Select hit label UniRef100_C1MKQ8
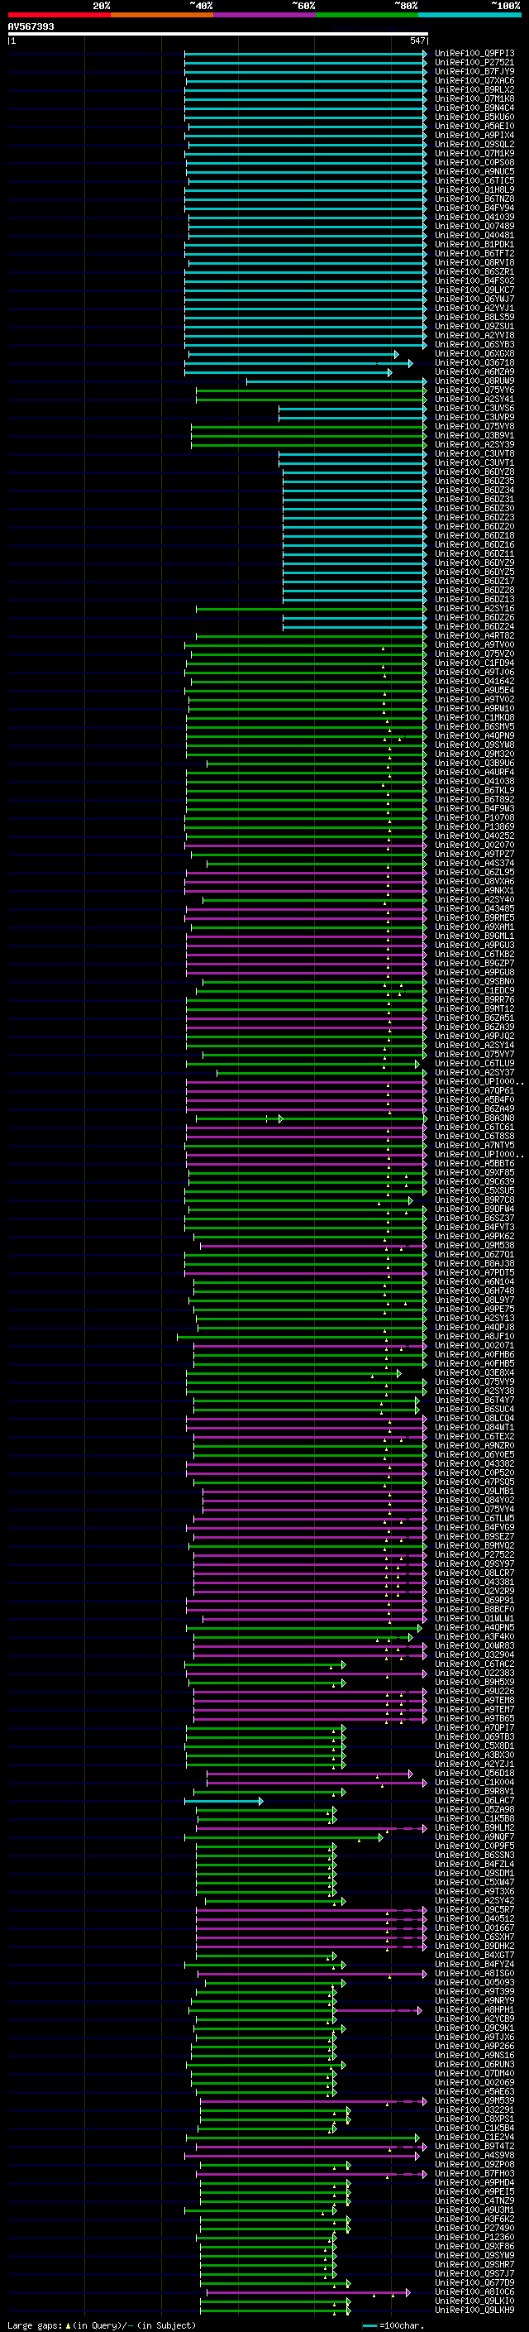 (474, 718)
